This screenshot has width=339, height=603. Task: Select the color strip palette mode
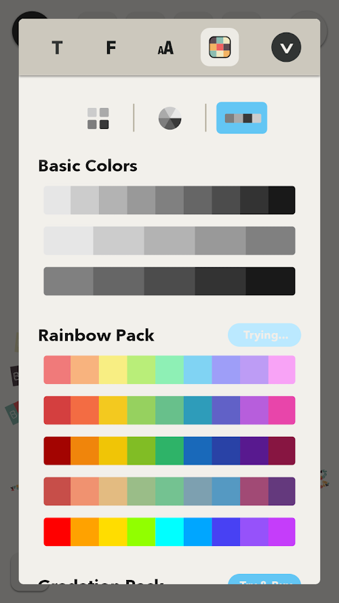pos(242,117)
